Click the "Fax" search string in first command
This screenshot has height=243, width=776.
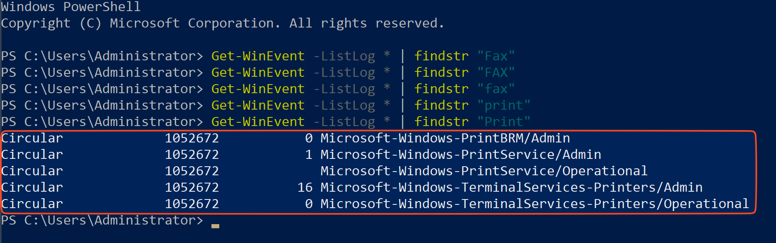(x=496, y=56)
